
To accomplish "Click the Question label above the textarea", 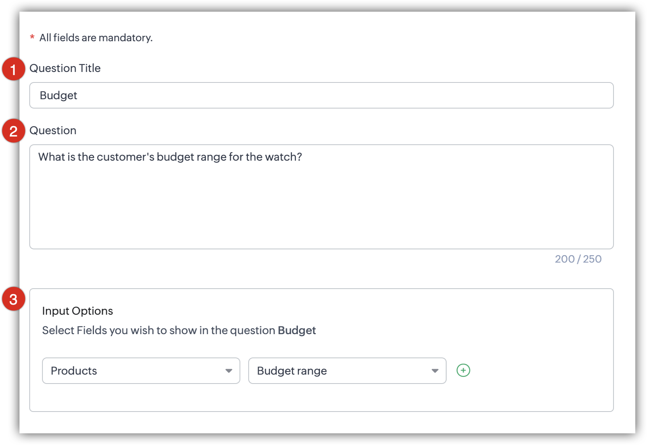I will click(x=53, y=130).
